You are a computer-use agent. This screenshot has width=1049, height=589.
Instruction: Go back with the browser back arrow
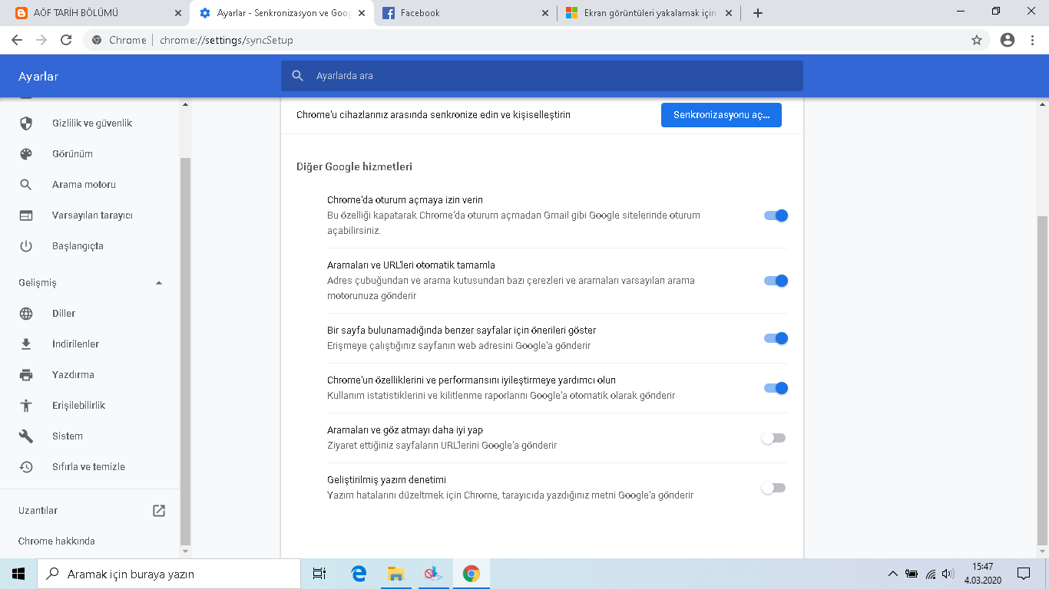tap(17, 40)
